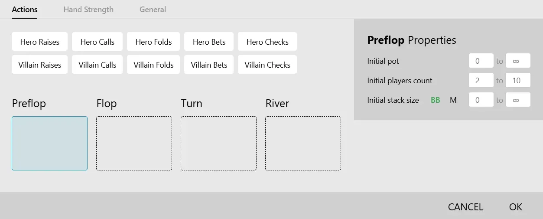Select the River street box
This screenshot has width=543, height=219.
click(303, 143)
